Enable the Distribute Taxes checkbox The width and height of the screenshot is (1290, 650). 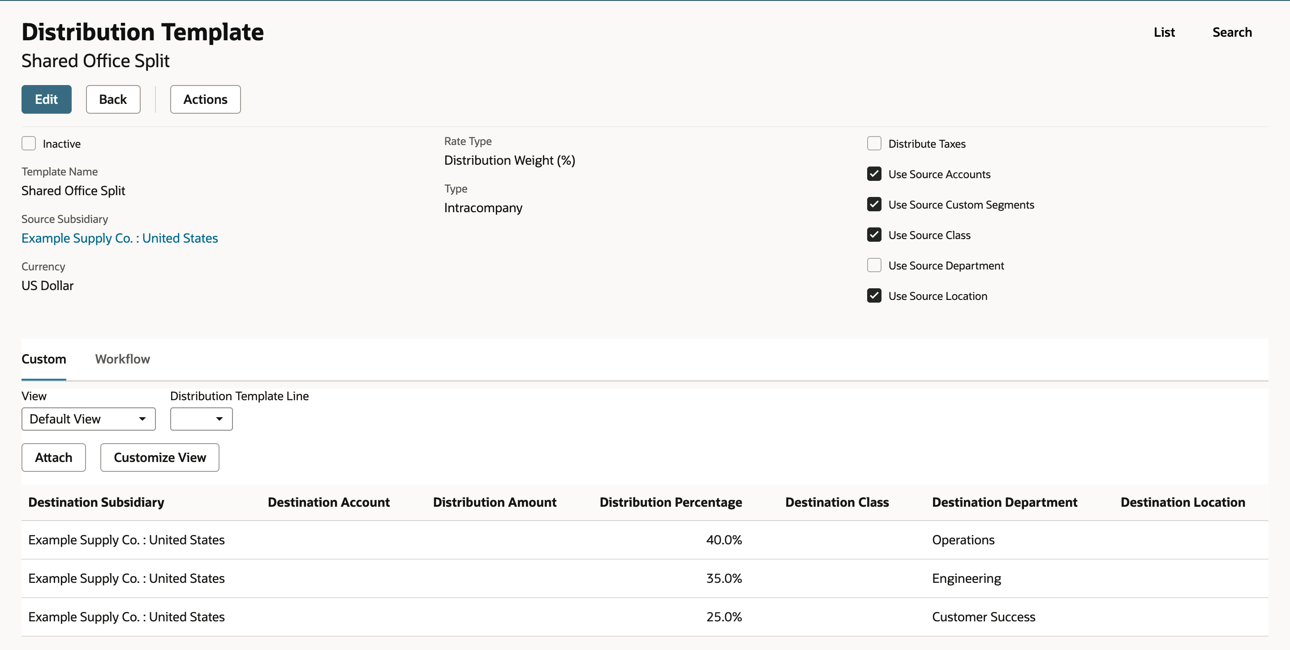[874, 144]
